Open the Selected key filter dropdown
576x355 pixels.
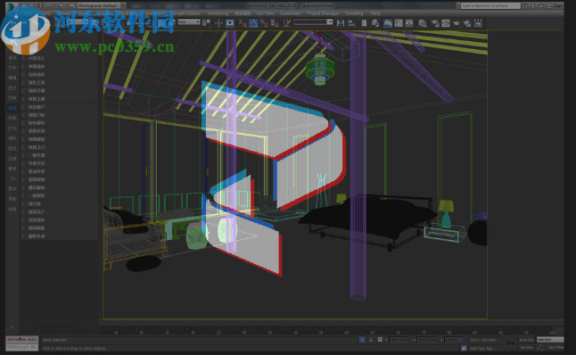click(550, 340)
